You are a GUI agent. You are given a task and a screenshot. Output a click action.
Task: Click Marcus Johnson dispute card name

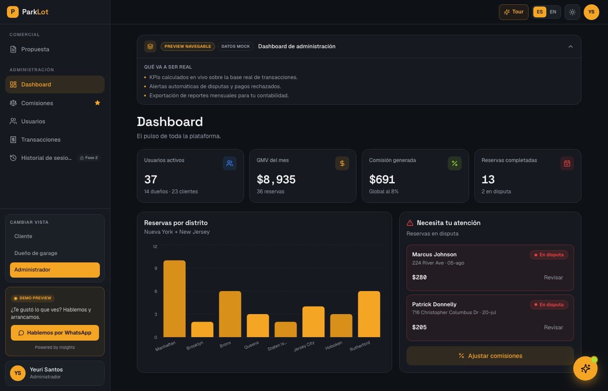(434, 255)
